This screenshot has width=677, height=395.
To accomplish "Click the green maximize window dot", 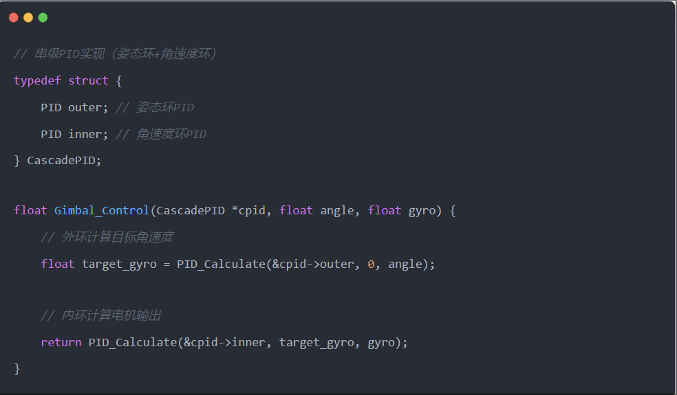I will 43,18.
